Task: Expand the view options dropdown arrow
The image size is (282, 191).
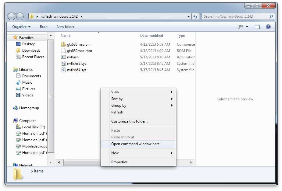Action: tap(247, 27)
